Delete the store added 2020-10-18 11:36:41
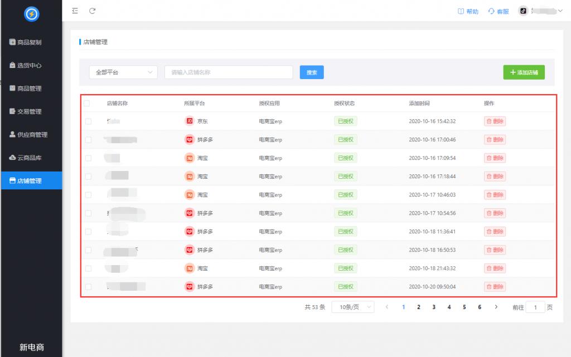Screen dimensions: 571x357 pos(495,232)
